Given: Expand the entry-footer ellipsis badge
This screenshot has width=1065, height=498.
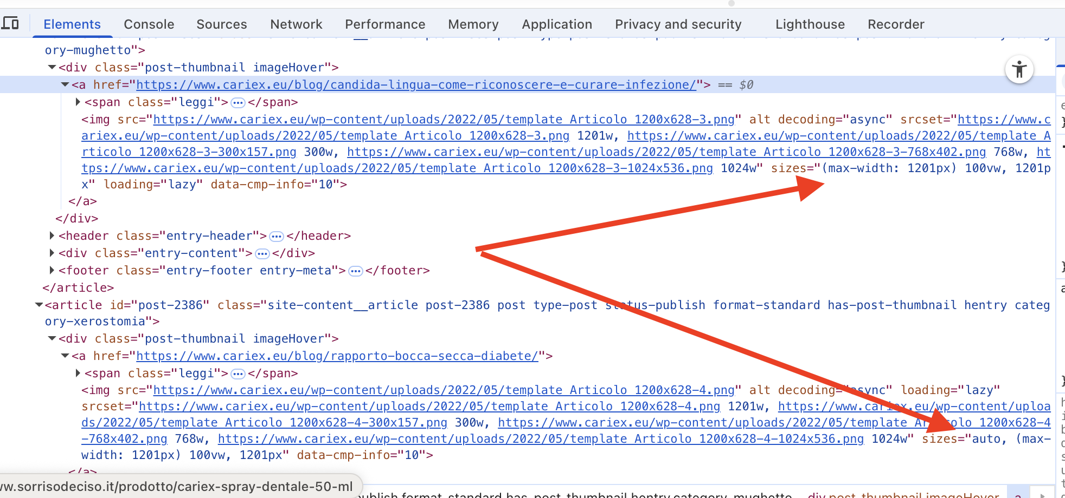Looking at the screenshot, I should pos(355,271).
